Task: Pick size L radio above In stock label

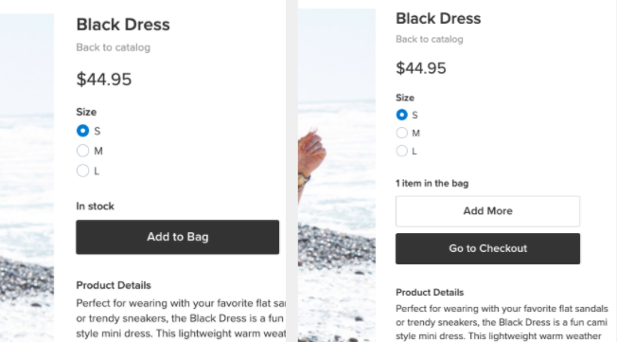Action: (82, 171)
